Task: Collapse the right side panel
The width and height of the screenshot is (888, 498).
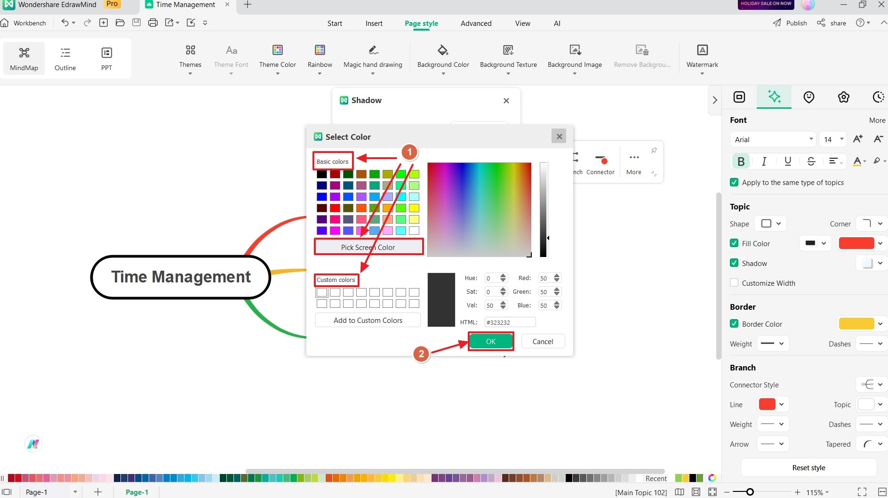Action: pyautogui.click(x=715, y=100)
